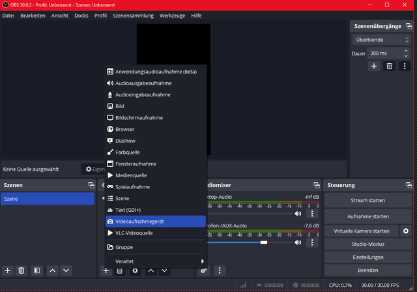Screen dimensions: 417x292
Task: Open audio mixer three-dot menu at bottom
Action: pos(220,270)
